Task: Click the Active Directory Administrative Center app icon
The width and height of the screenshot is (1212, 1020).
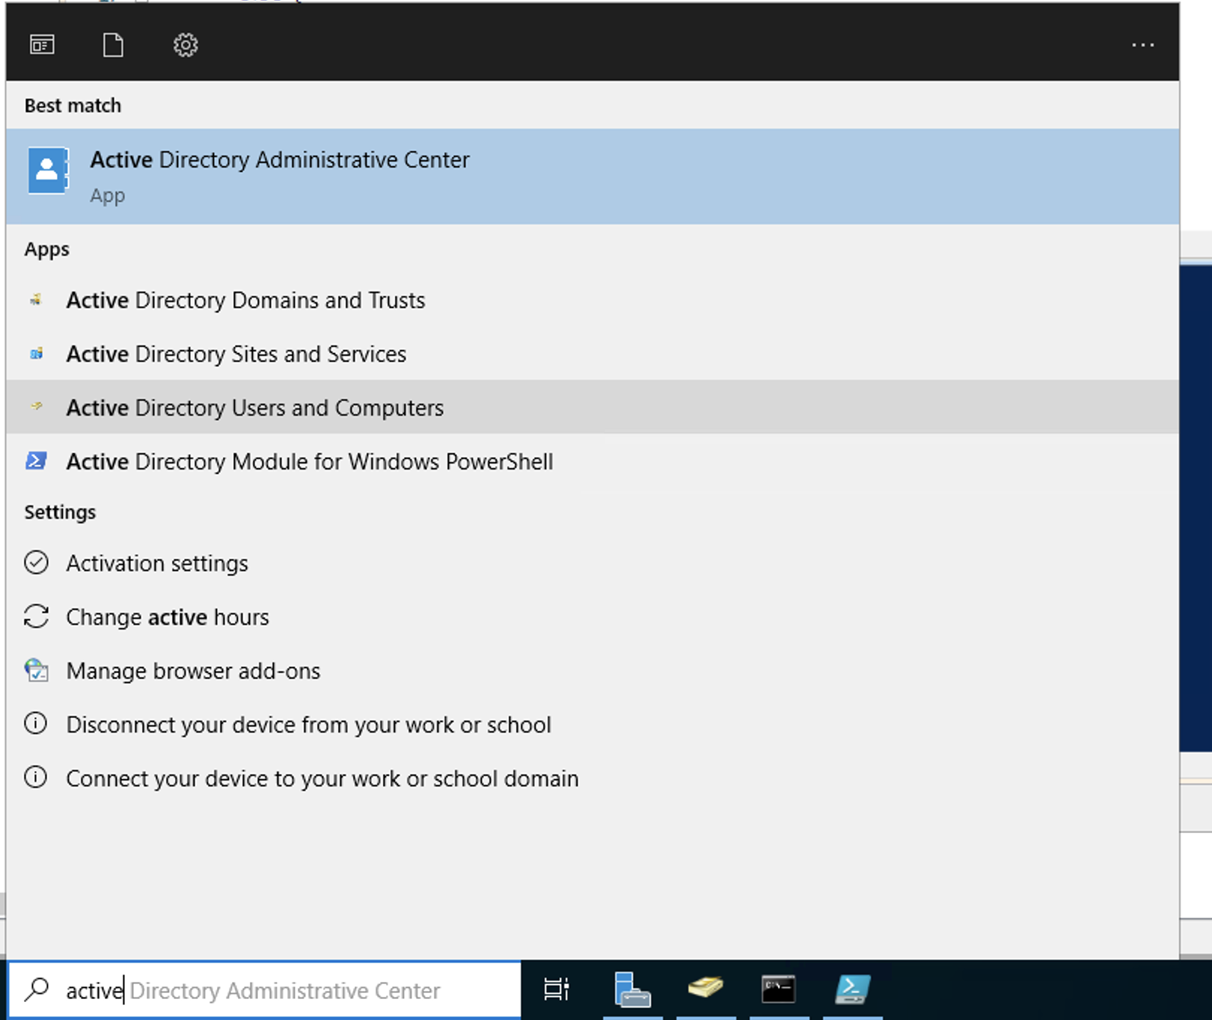Action: (48, 170)
